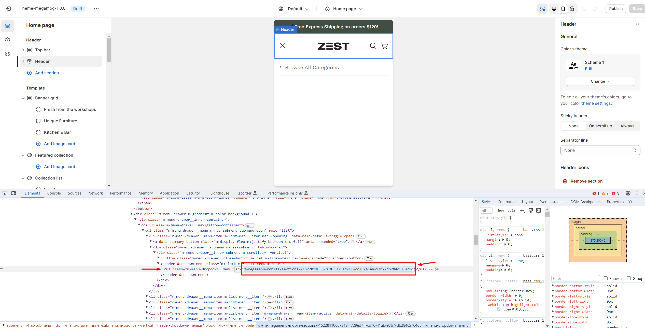Click the exit editor back icon
The height and width of the screenshot is (328, 645).
[8, 9]
